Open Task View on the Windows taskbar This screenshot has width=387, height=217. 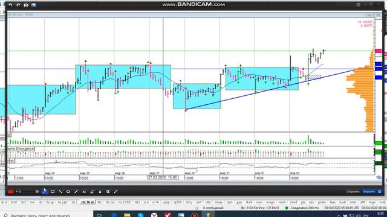click(x=100, y=215)
